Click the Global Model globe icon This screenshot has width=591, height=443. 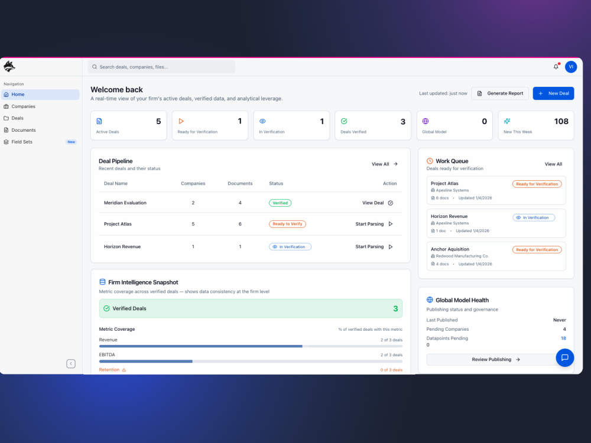pos(426,121)
